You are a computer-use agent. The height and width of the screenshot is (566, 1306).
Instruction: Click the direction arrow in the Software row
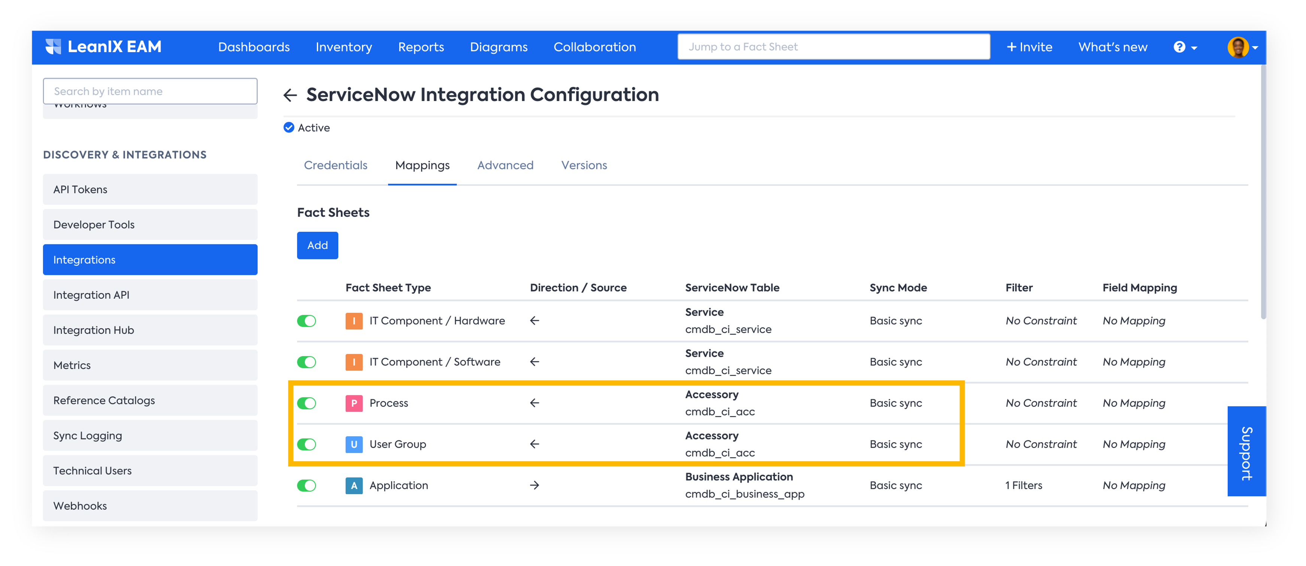534,361
